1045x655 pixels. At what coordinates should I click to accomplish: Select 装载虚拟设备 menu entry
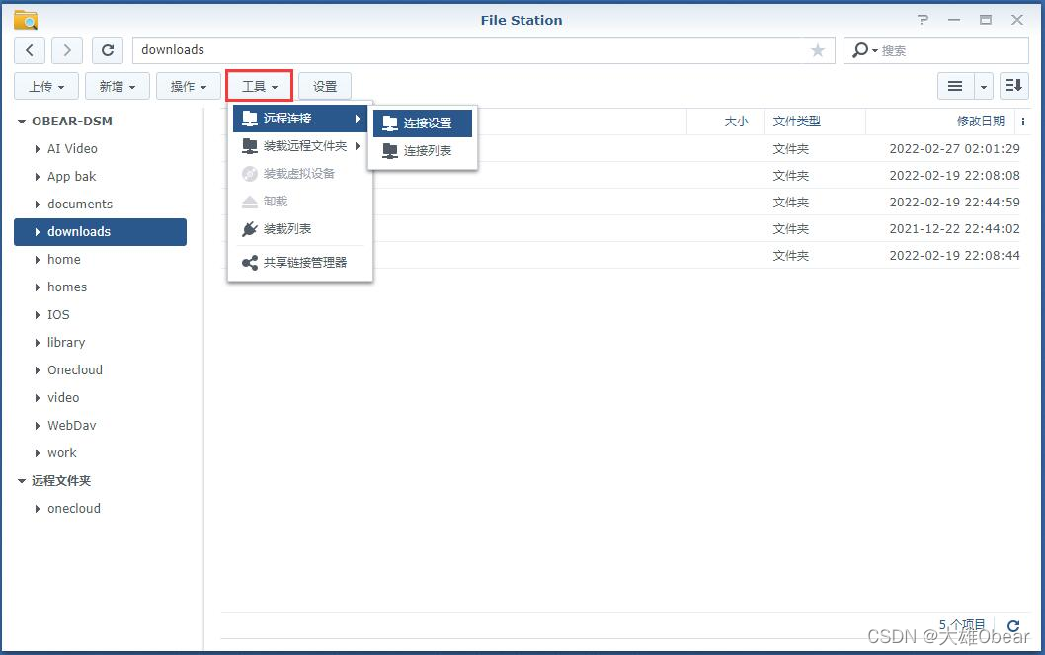click(x=300, y=174)
